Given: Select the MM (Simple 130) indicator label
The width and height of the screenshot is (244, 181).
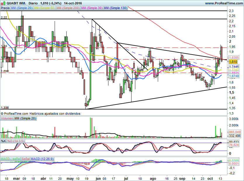Looking at the screenshot, I should tap(115, 8).
